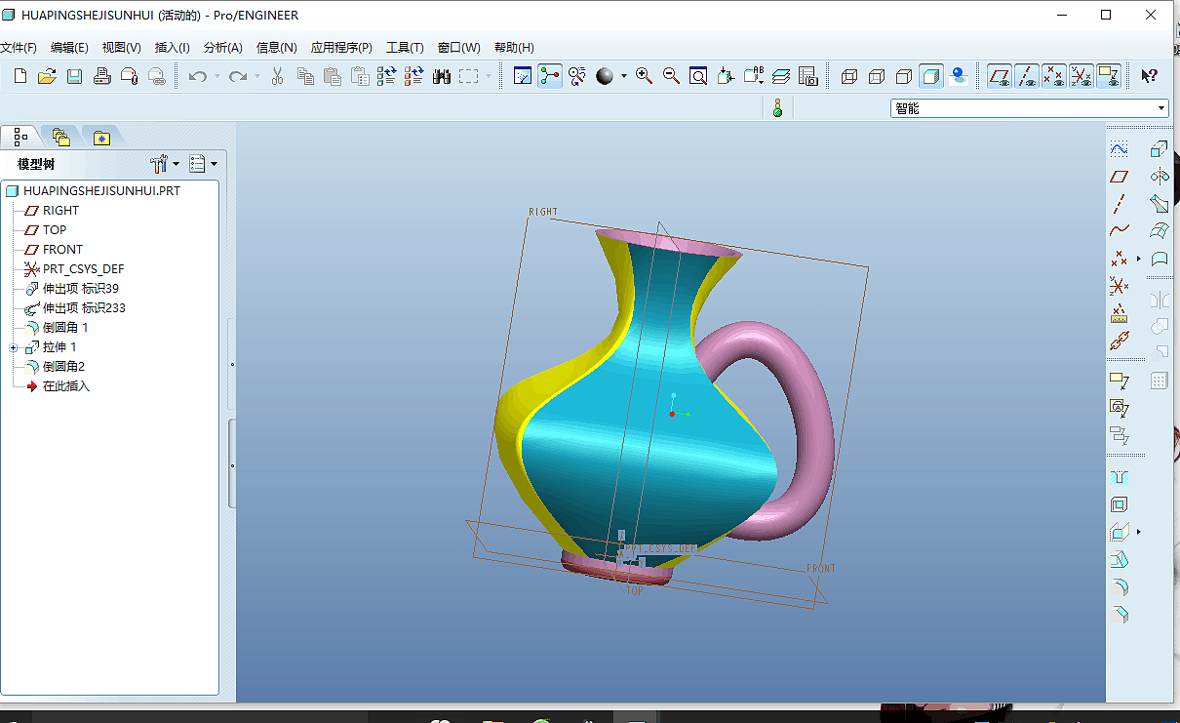
Task: Click the binoculars Find tool
Action: (x=442, y=76)
